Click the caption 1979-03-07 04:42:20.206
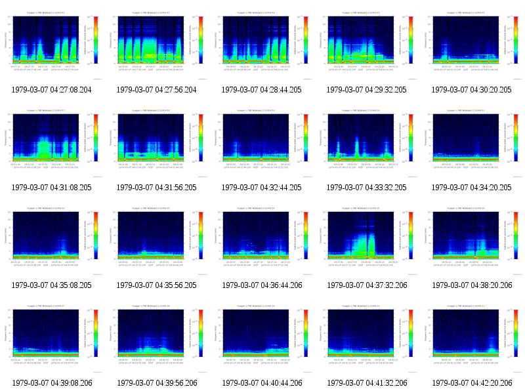The width and height of the screenshot is (525, 391). point(472,383)
